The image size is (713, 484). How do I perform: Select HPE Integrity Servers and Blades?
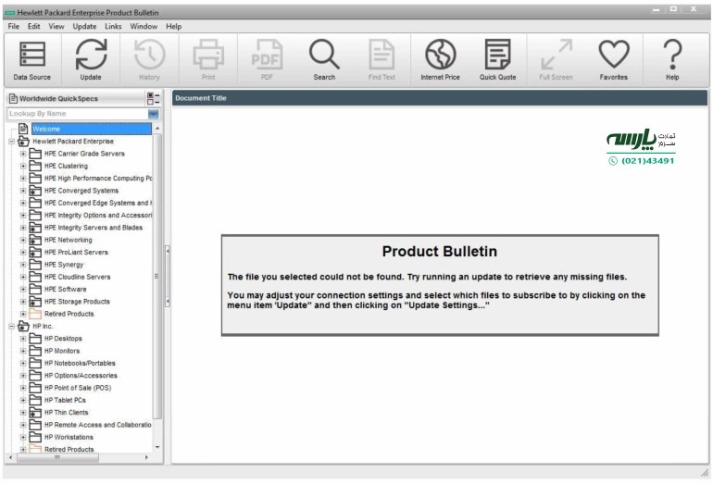coord(94,228)
